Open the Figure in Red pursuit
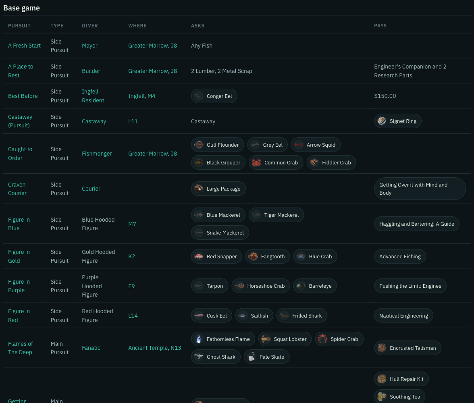Image resolution: width=474 pixels, height=403 pixels. point(19,316)
